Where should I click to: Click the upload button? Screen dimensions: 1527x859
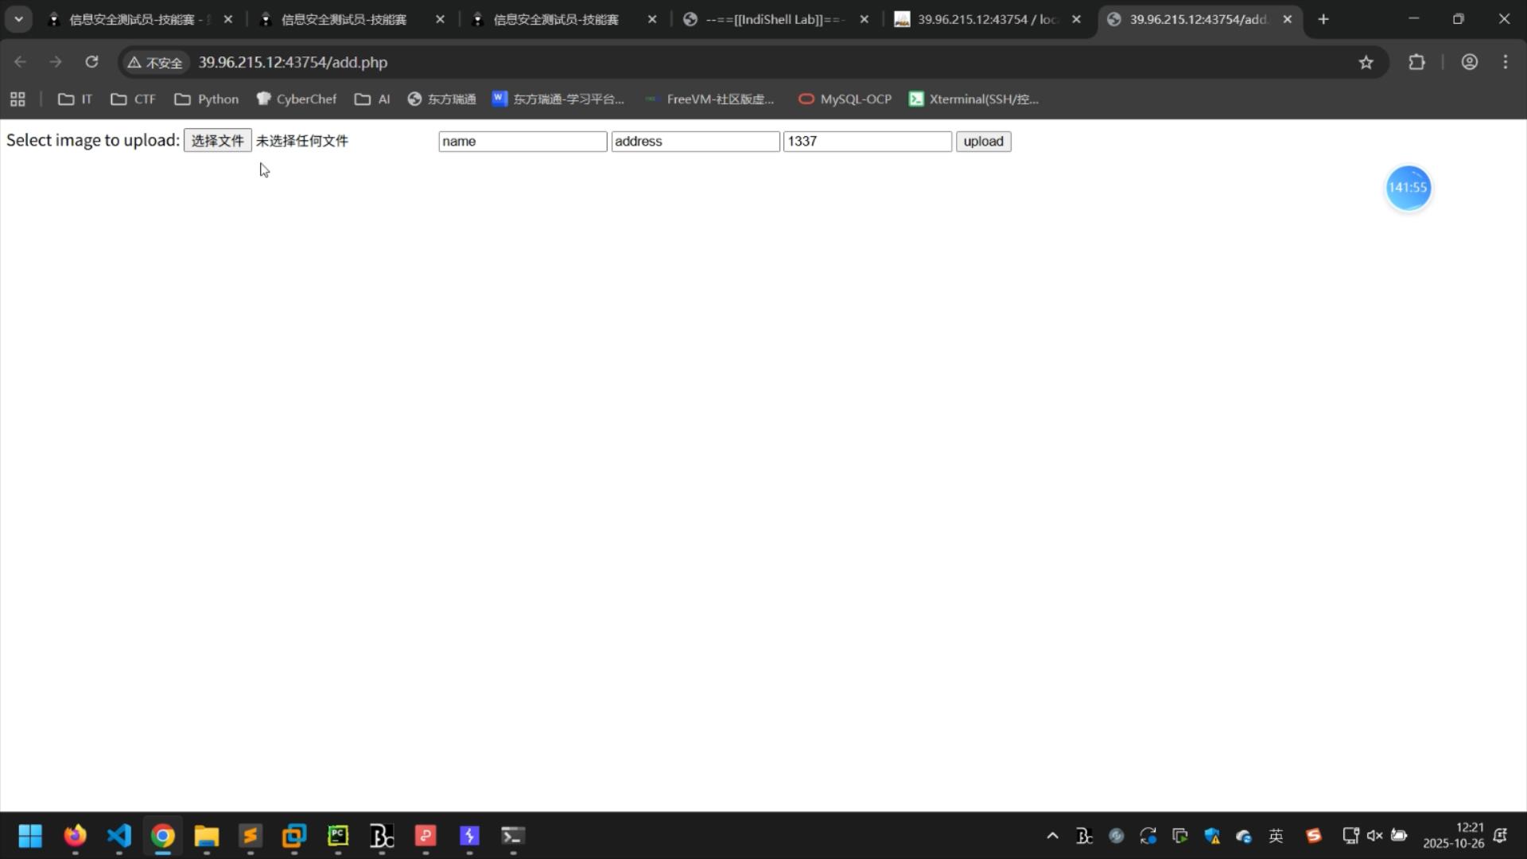click(x=983, y=142)
